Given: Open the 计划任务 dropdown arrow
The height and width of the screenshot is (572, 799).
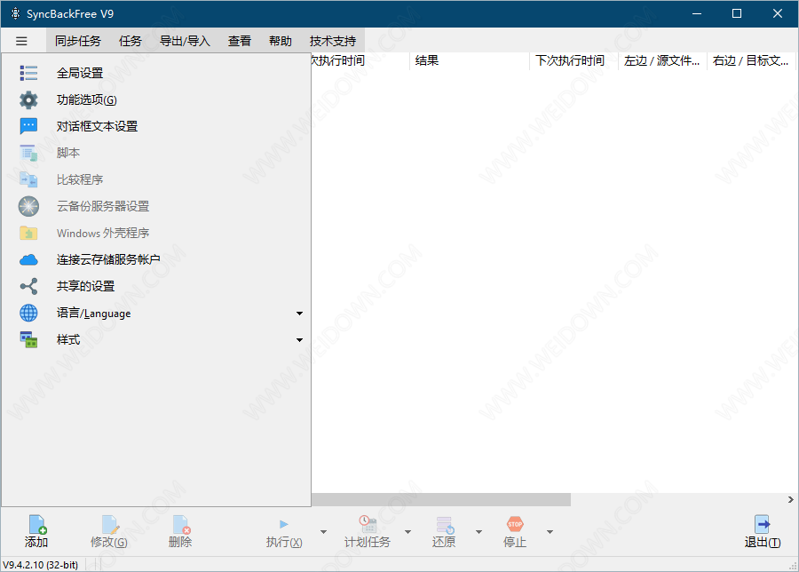Looking at the screenshot, I should tap(408, 532).
